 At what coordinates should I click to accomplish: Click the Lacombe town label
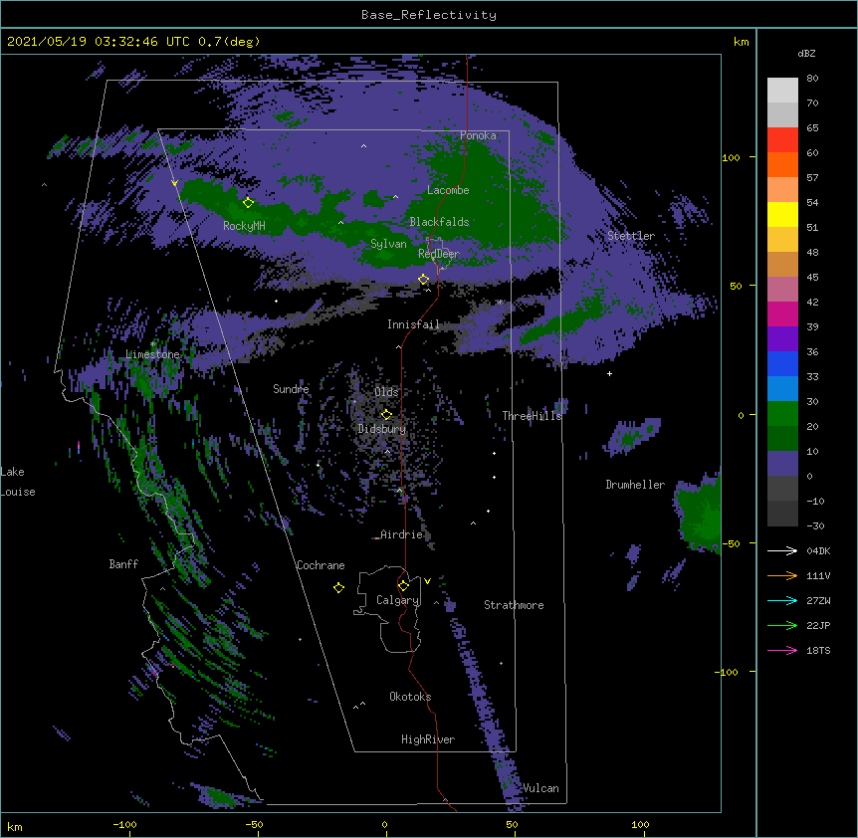(448, 190)
